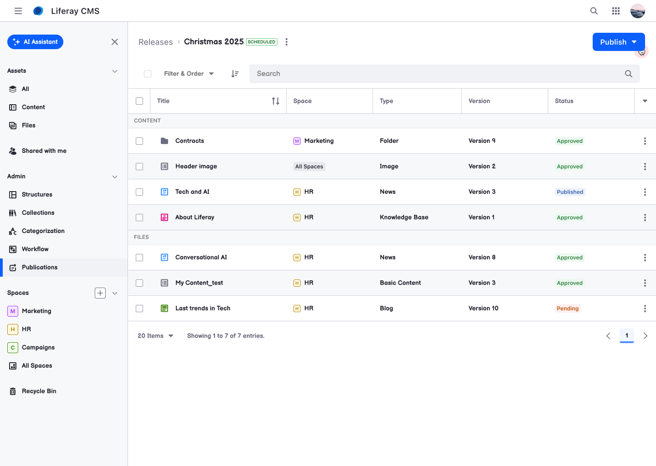Click the user avatar picture

(637, 11)
